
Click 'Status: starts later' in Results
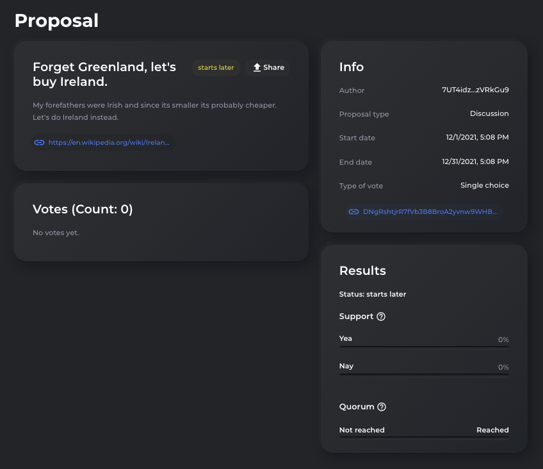click(x=373, y=294)
